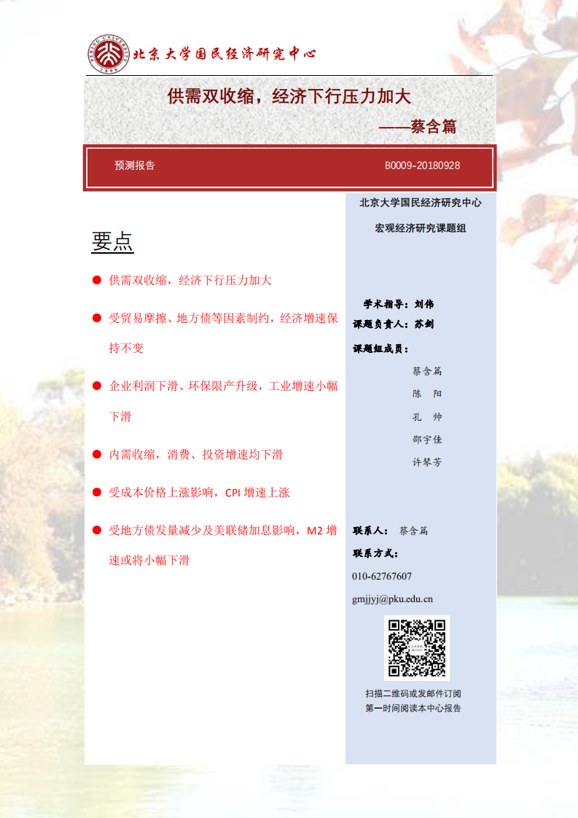
Task: Click the subtitle ——蔡含篇
Action: click(x=418, y=126)
